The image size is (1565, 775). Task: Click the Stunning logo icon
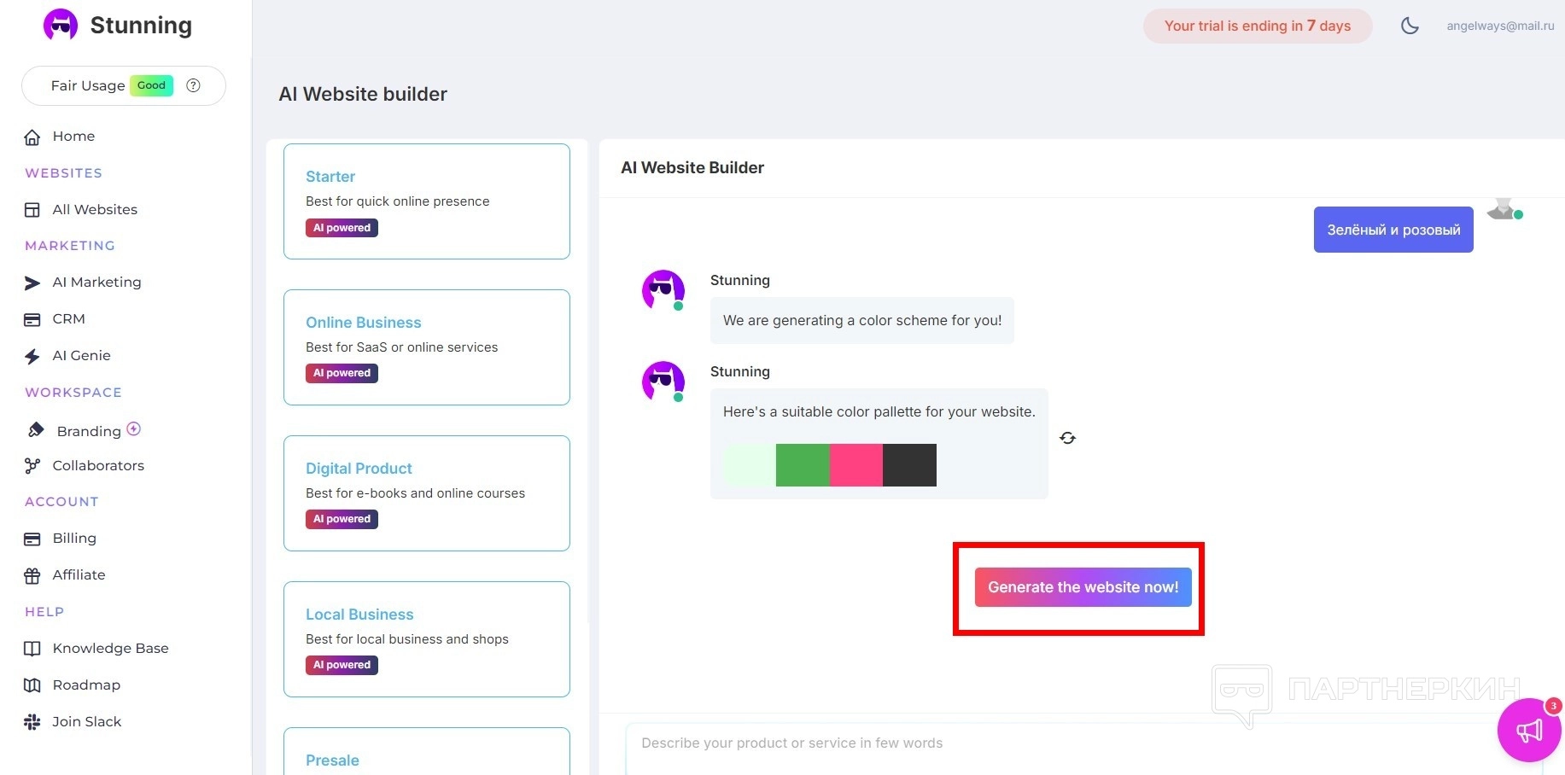[61, 26]
